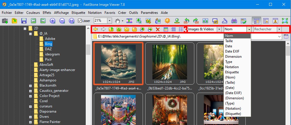Empty the recycle bin icon beside the path bar
Screen dimensions: 291x125
(286, 36)
